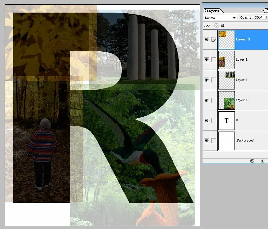Select the Layers tab

point(213,11)
